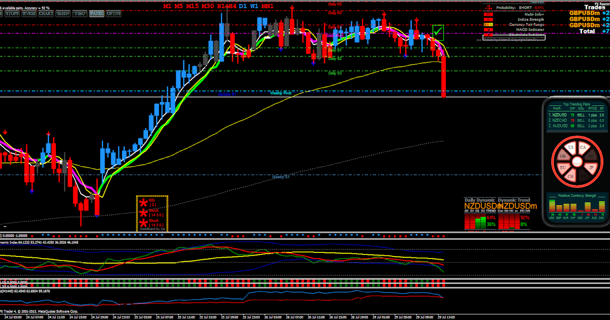Toggle the FIBO button
610x320 pixels.
[x=80, y=13]
